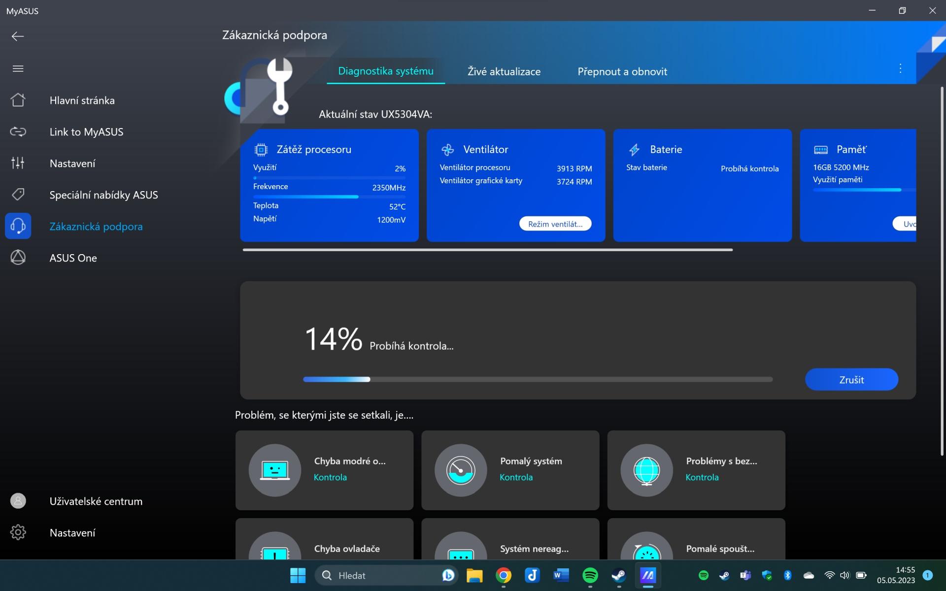
Task: Click Kontrola under Pomalý systém
Action: [516, 477]
